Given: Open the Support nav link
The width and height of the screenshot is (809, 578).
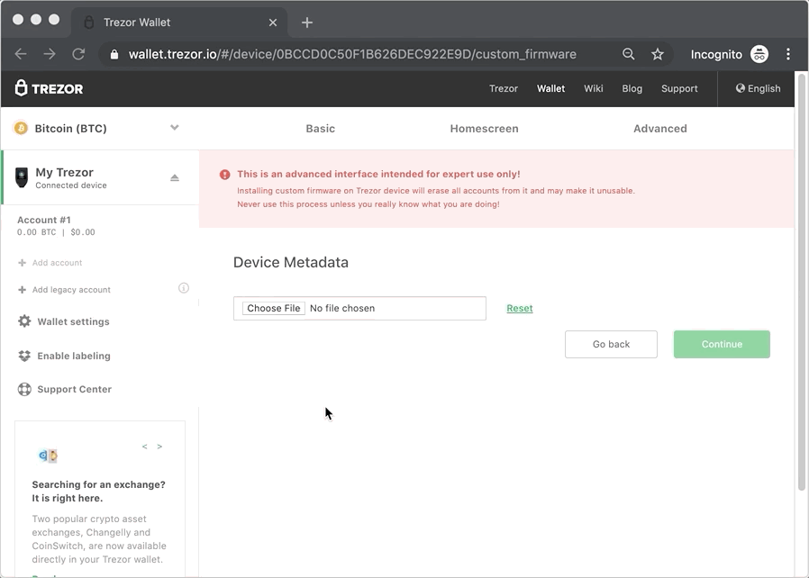Looking at the screenshot, I should (679, 88).
